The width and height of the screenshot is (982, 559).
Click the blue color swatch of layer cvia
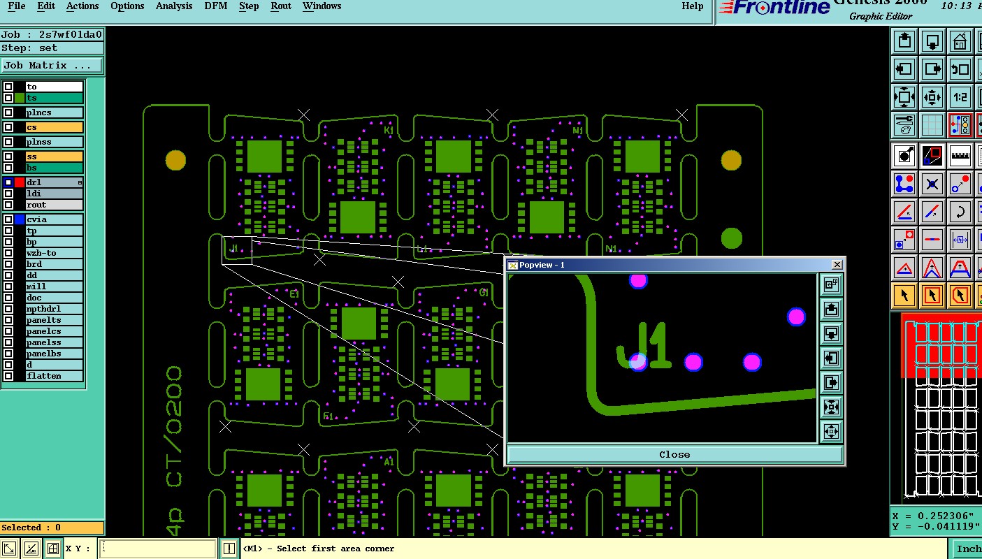20,219
